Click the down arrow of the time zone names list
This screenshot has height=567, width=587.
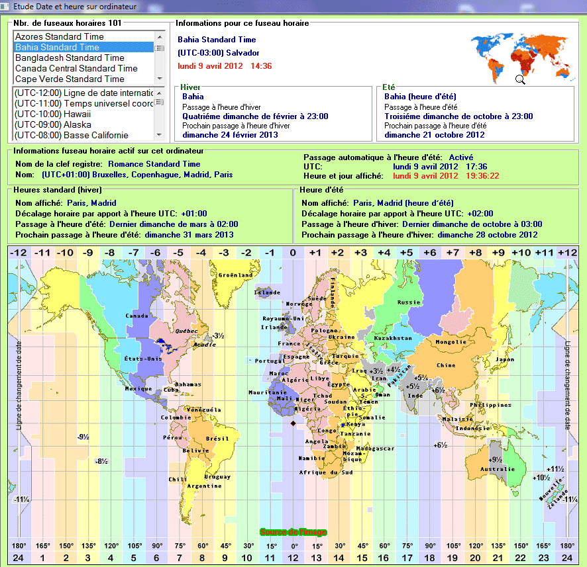click(x=160, y=79)
